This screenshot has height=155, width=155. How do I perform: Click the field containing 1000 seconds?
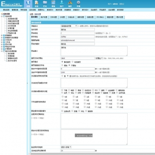[x=77, y=72]
